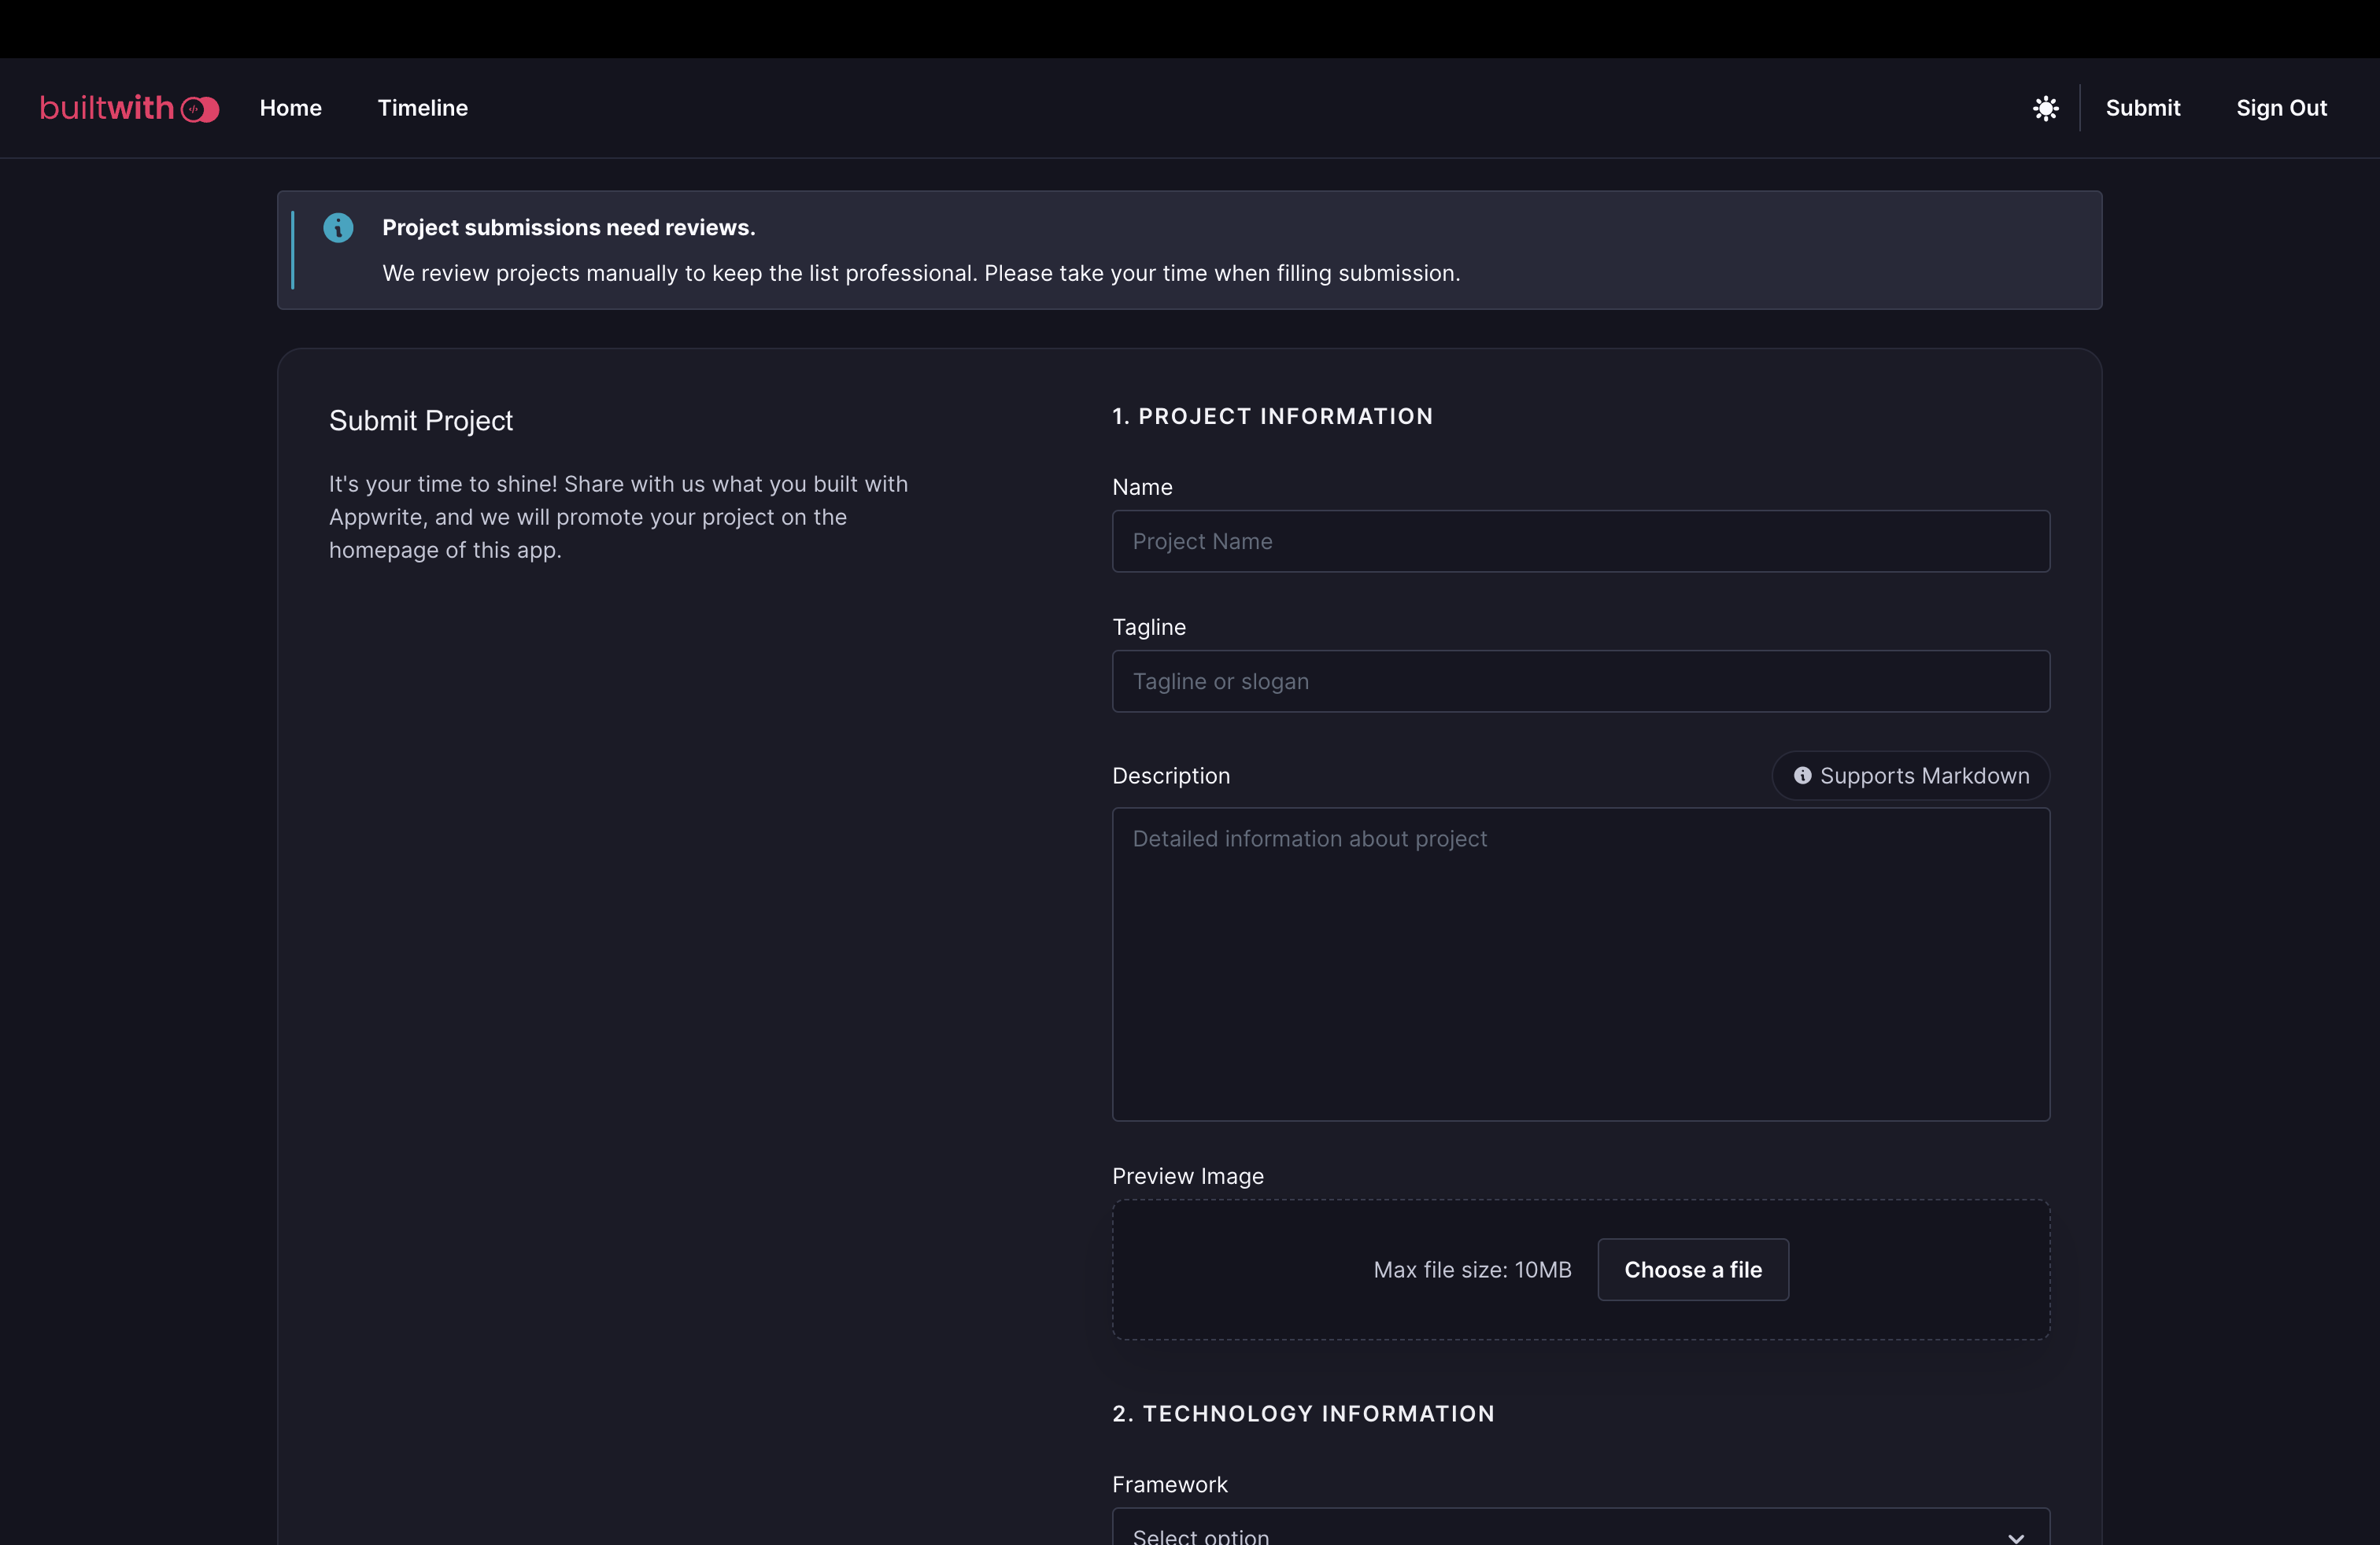Click the builtwith logo
This screenshot has height=1545, width=2380.
point(129,108)
